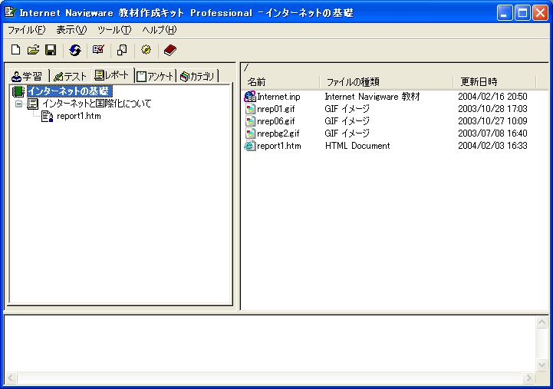Sort by the 更新日時 column header
The height and width of the screenshot is (389, 553).
coord(495,82)
